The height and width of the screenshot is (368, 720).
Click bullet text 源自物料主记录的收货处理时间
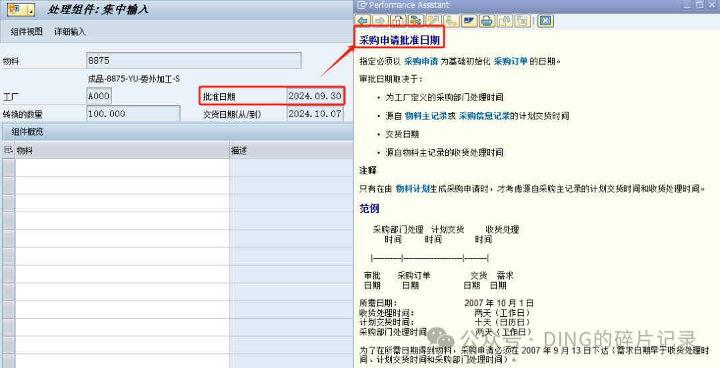444,152
